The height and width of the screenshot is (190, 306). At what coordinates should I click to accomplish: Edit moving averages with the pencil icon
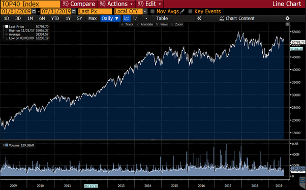(182, 12)
